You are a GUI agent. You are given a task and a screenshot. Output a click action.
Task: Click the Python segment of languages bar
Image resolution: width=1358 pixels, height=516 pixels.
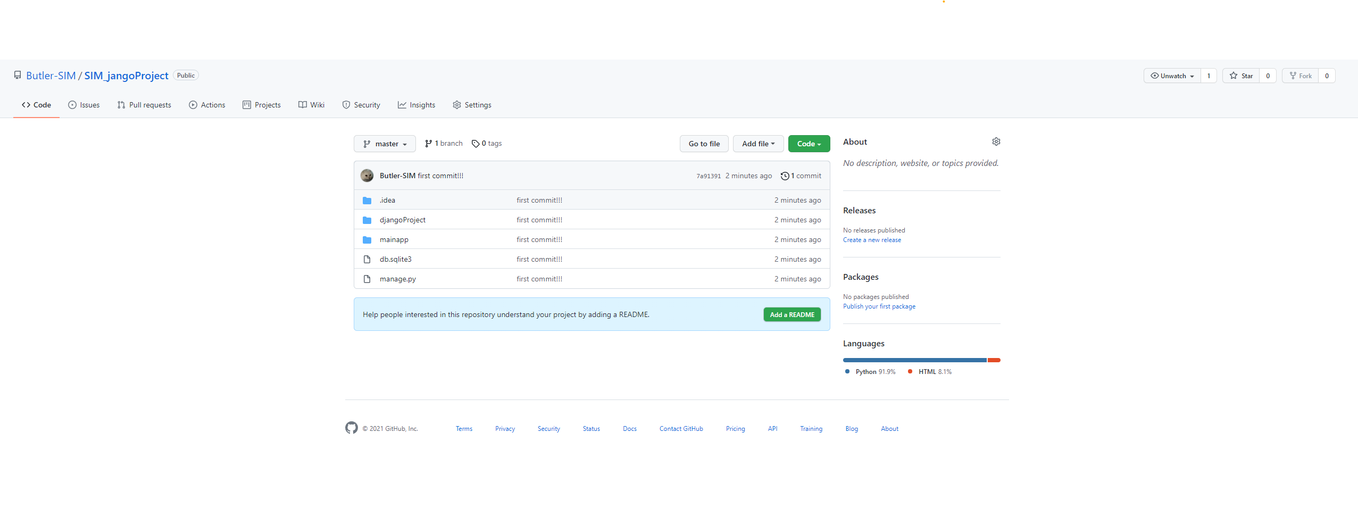[x=915, y=360]
